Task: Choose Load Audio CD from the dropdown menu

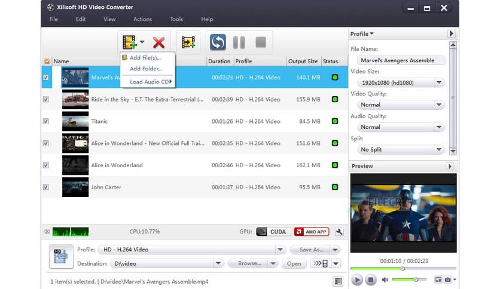Action: click(x=148, y=82)
